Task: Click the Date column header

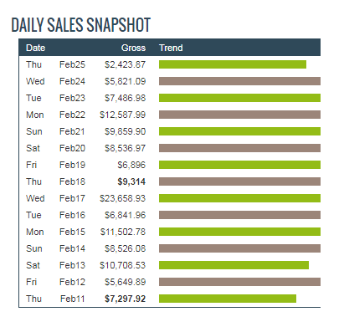Action: coord(35,48)
